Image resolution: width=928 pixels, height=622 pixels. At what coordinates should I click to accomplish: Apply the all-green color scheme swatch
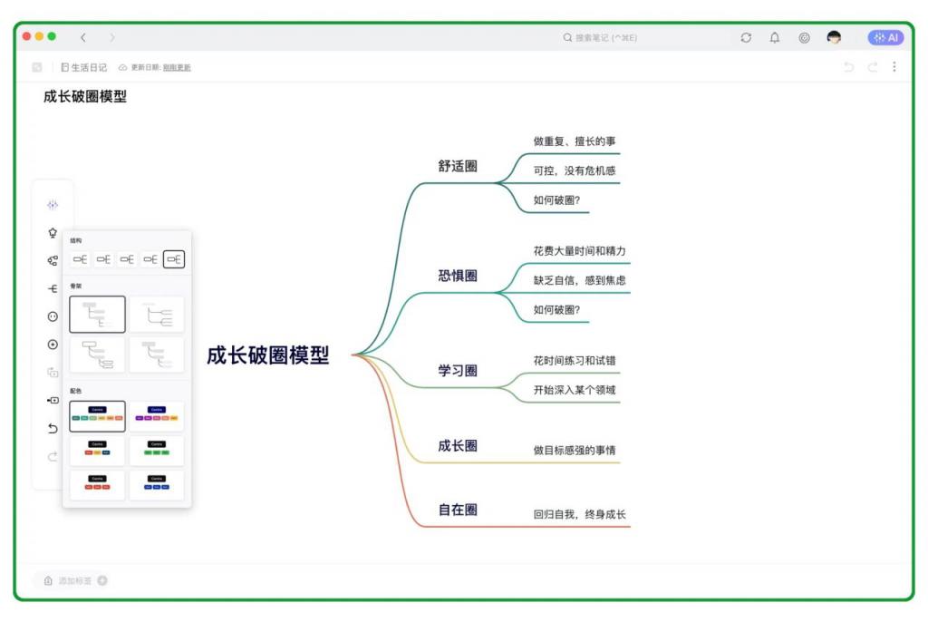point(156,451)
